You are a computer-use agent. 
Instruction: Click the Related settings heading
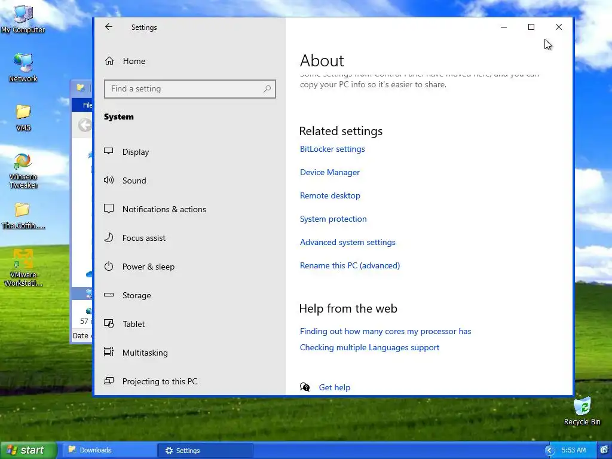pos(341,131)
